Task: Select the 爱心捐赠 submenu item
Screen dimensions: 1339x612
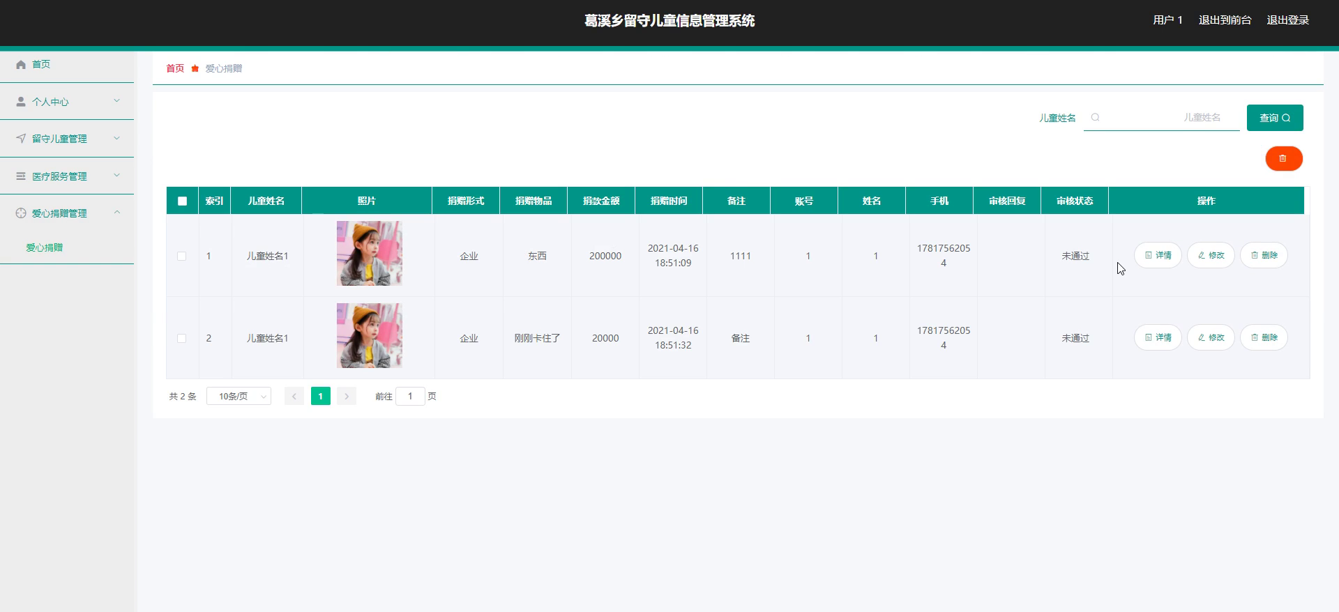Action: [x=45, y=247]
